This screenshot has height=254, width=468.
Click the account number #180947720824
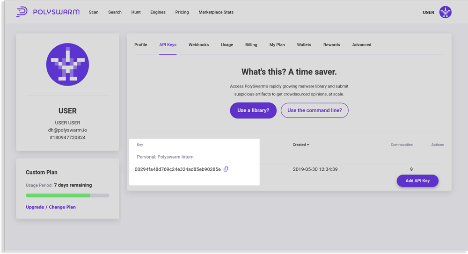67,138
